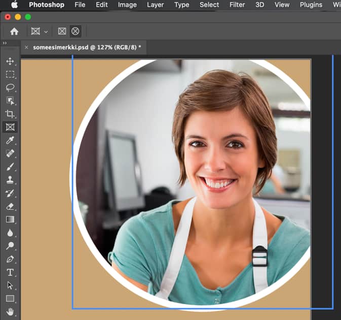This screenshot has height=320, width=341.
Task: Select the Brush tool
Action: point(10,167)
